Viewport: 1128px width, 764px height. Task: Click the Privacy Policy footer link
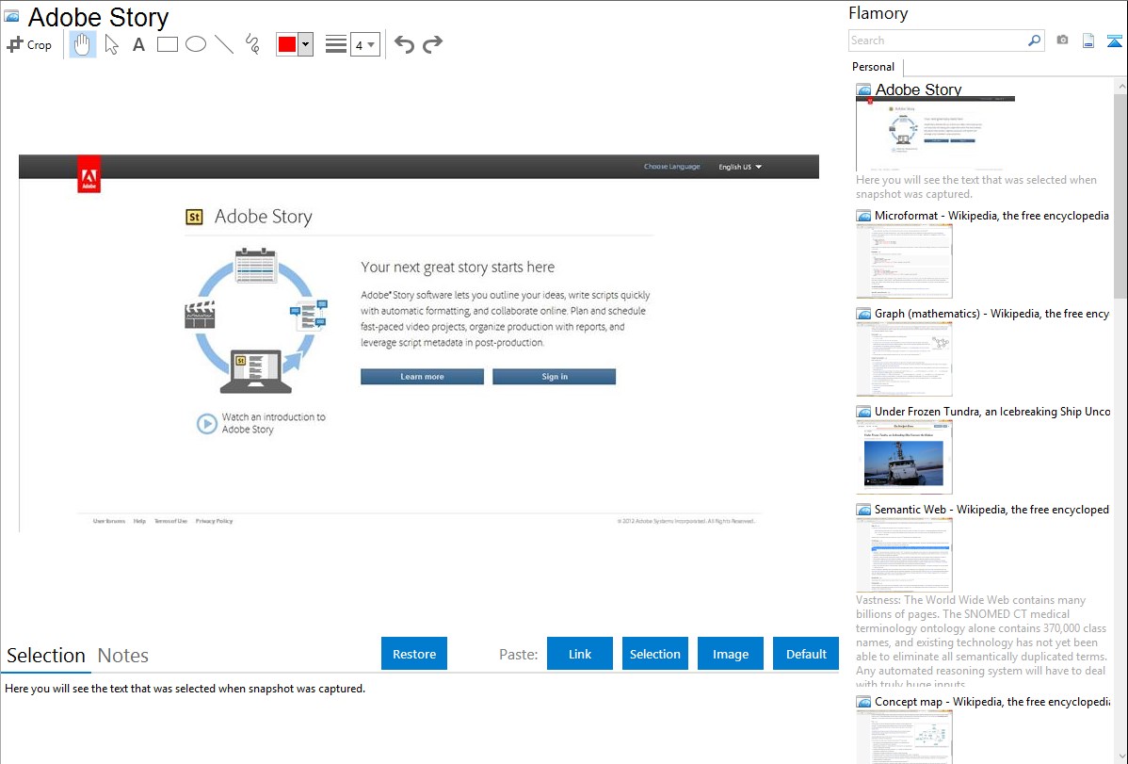(x=215, y=521)
